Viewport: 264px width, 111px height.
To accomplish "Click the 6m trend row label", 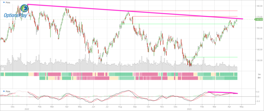I will click(x=259, y=78).
